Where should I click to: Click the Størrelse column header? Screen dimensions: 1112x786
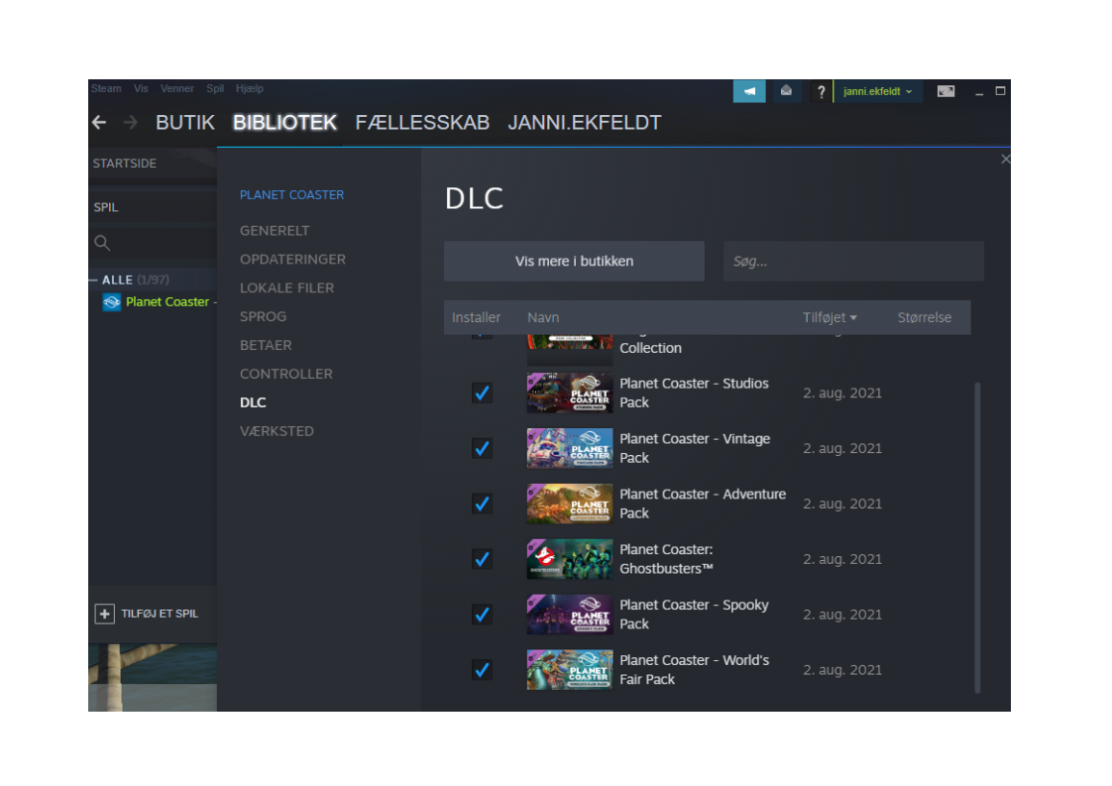(x=925, y=318)
